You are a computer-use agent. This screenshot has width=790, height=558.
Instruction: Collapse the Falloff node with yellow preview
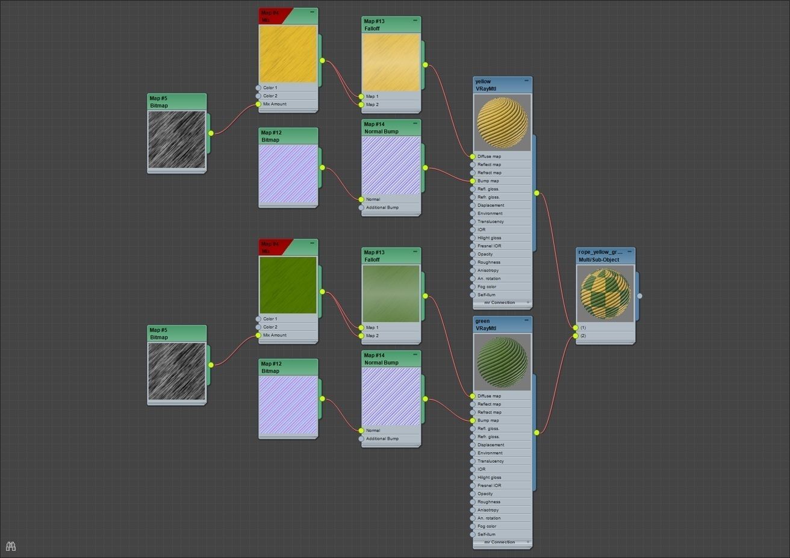tap(415, 20)
